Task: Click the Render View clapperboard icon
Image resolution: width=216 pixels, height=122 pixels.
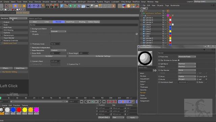Action: 48,6
